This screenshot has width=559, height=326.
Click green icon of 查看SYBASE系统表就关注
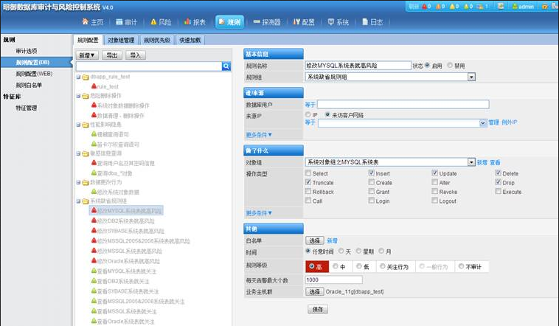[94, 291]
